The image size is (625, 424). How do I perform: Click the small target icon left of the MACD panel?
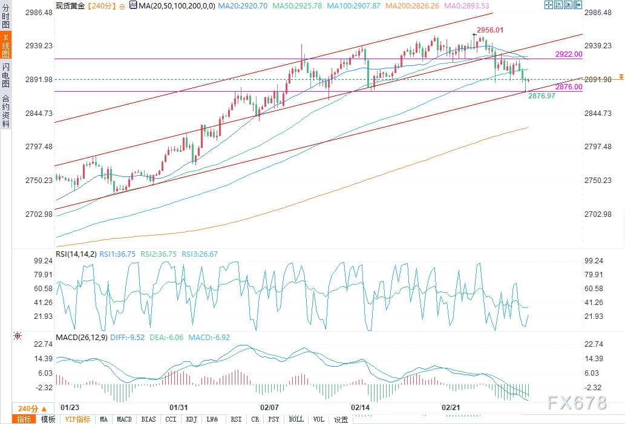tap(18, 335)
